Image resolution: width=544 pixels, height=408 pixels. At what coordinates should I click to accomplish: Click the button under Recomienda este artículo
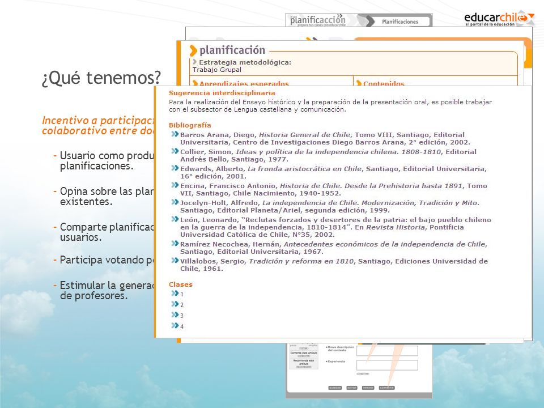point(304,367)
